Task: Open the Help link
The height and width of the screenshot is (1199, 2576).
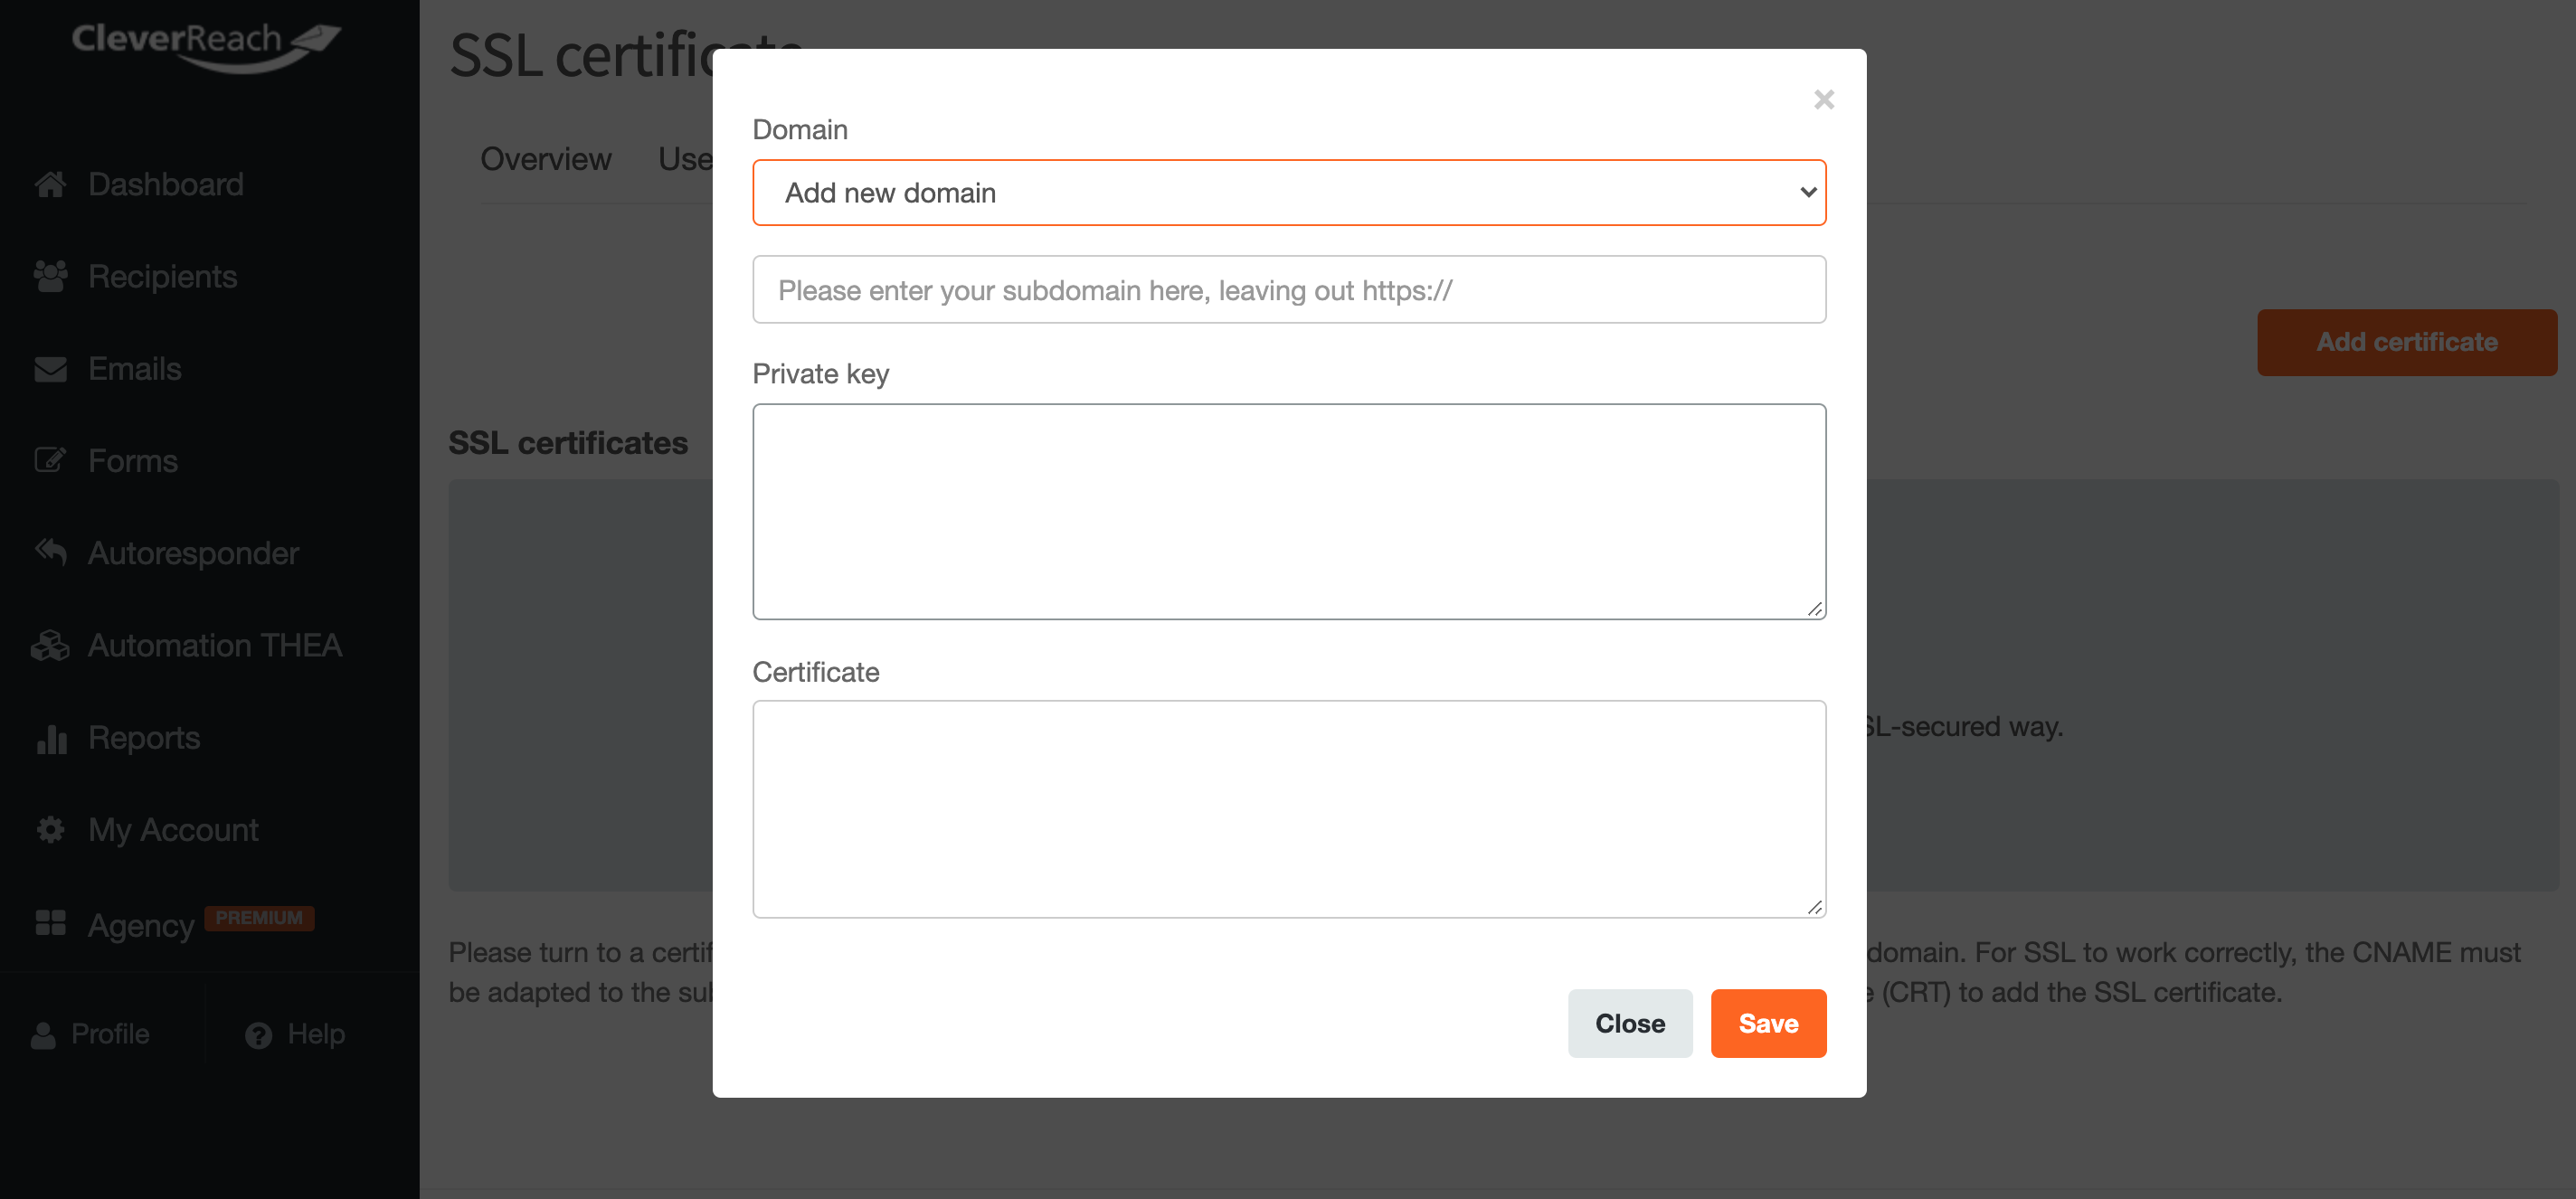Action: 316,1034
